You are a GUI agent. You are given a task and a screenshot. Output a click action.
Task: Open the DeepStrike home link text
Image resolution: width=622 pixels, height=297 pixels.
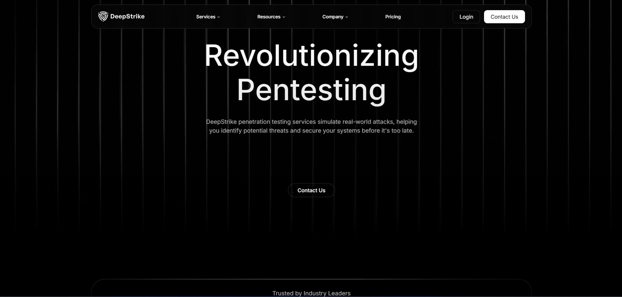click(127, 16)
